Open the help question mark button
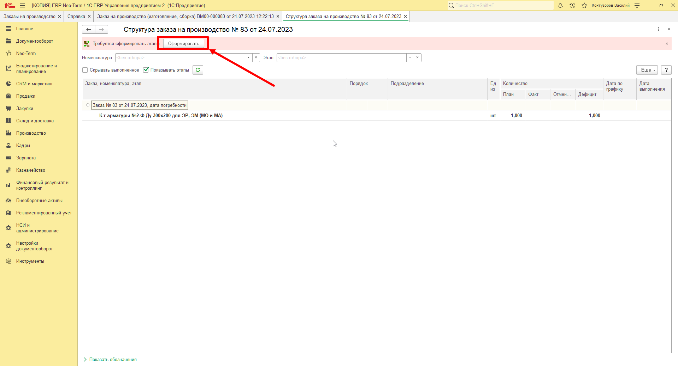Image resolution: width=678 pixels, height=366 pixels. pyautogui.click(x=666, y=70)
